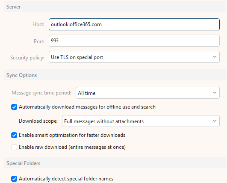
Task: Click the Host input field
Action: coord(134,24)
